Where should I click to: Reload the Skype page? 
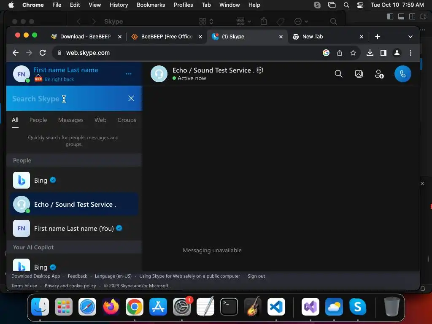pyautogui.click(x=43, y=53)
